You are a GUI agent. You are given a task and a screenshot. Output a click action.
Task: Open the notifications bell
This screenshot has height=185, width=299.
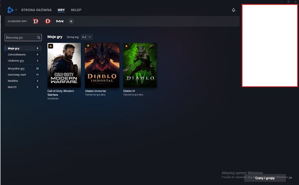click(233, 10)
